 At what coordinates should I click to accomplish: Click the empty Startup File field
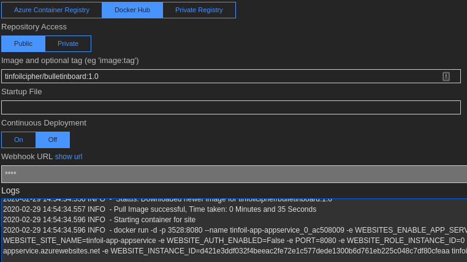(x=230, y=108)
